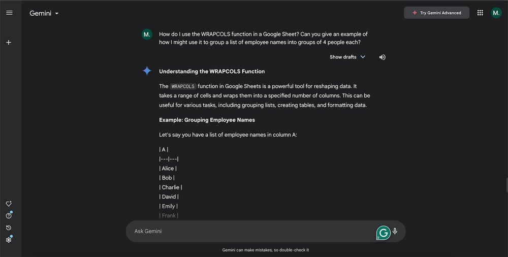Click the Try Gemini Advanced button
Image resolution: width=508 pixels, height=257 pixels.
[436, 13]
